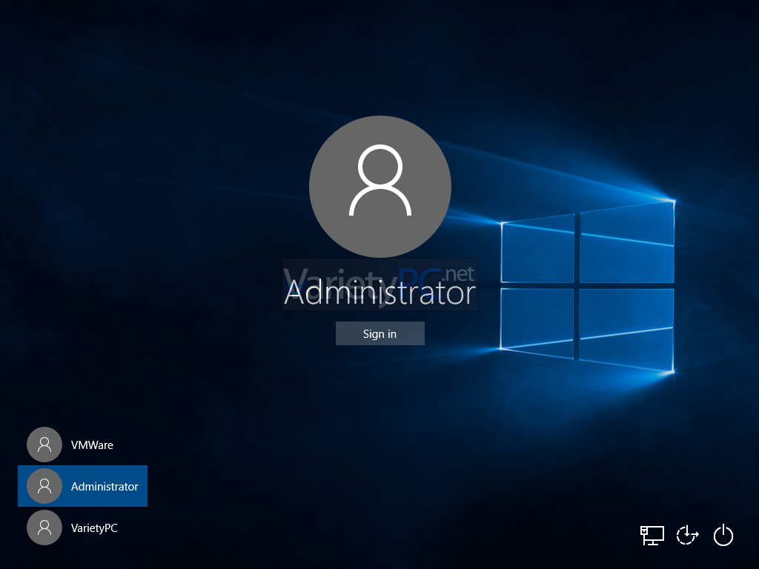Click the bottom-right pane of the Windows logo
This screenshot has height=569, width=759.
click(x=626, y=330)
